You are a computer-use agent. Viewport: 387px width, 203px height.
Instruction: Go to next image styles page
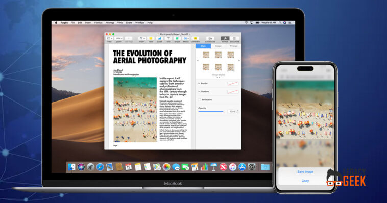(x=239, y=61)
